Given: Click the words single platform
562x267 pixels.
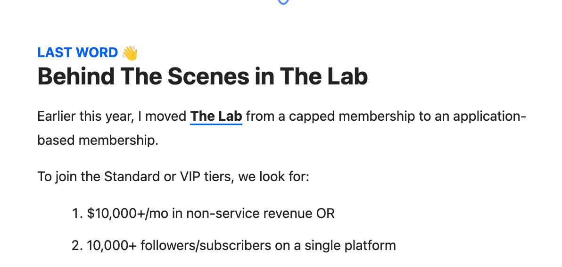Looking at the screenshot, I should [x=350, y=245].
